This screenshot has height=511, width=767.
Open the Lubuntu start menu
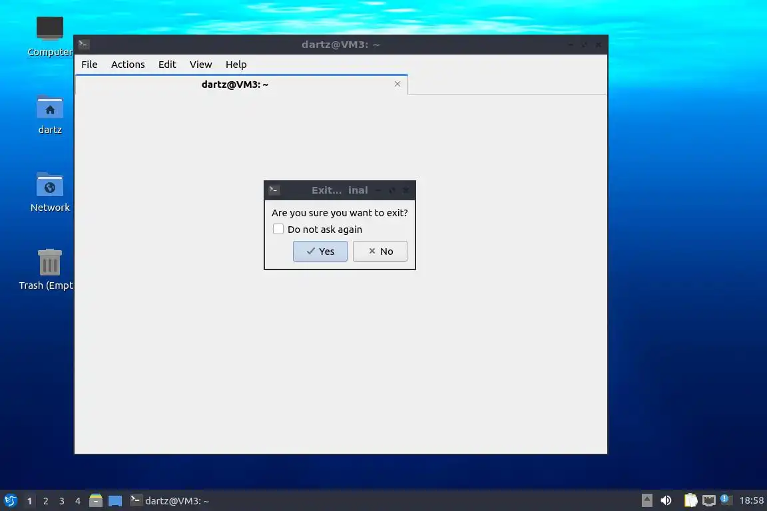pos(10,501)
